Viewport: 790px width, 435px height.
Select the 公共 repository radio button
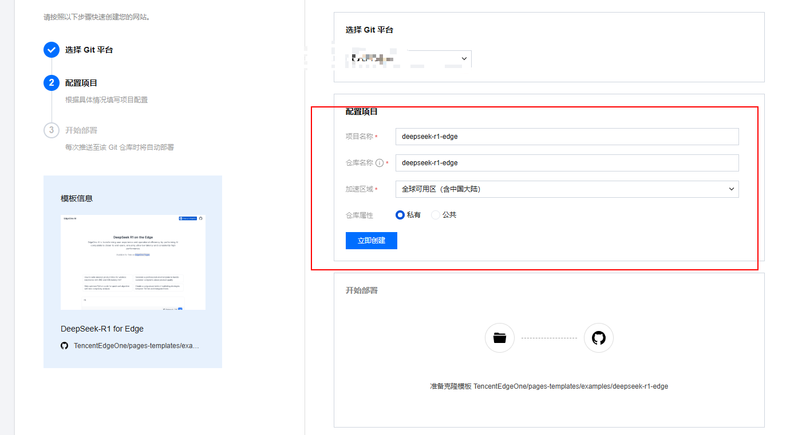[x=436, y=215]
